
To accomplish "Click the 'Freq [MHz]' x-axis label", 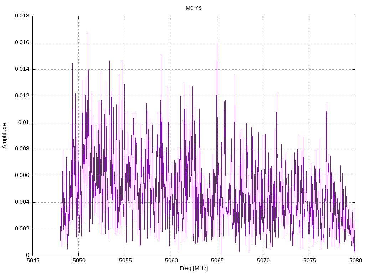I will click(194, 268).
